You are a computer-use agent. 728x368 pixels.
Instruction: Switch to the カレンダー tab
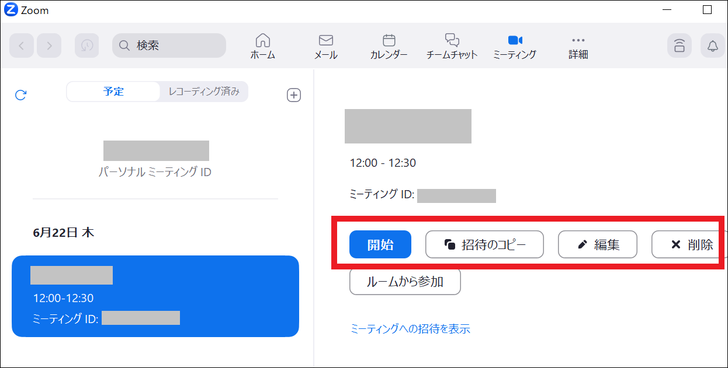(x=389, y=47)
